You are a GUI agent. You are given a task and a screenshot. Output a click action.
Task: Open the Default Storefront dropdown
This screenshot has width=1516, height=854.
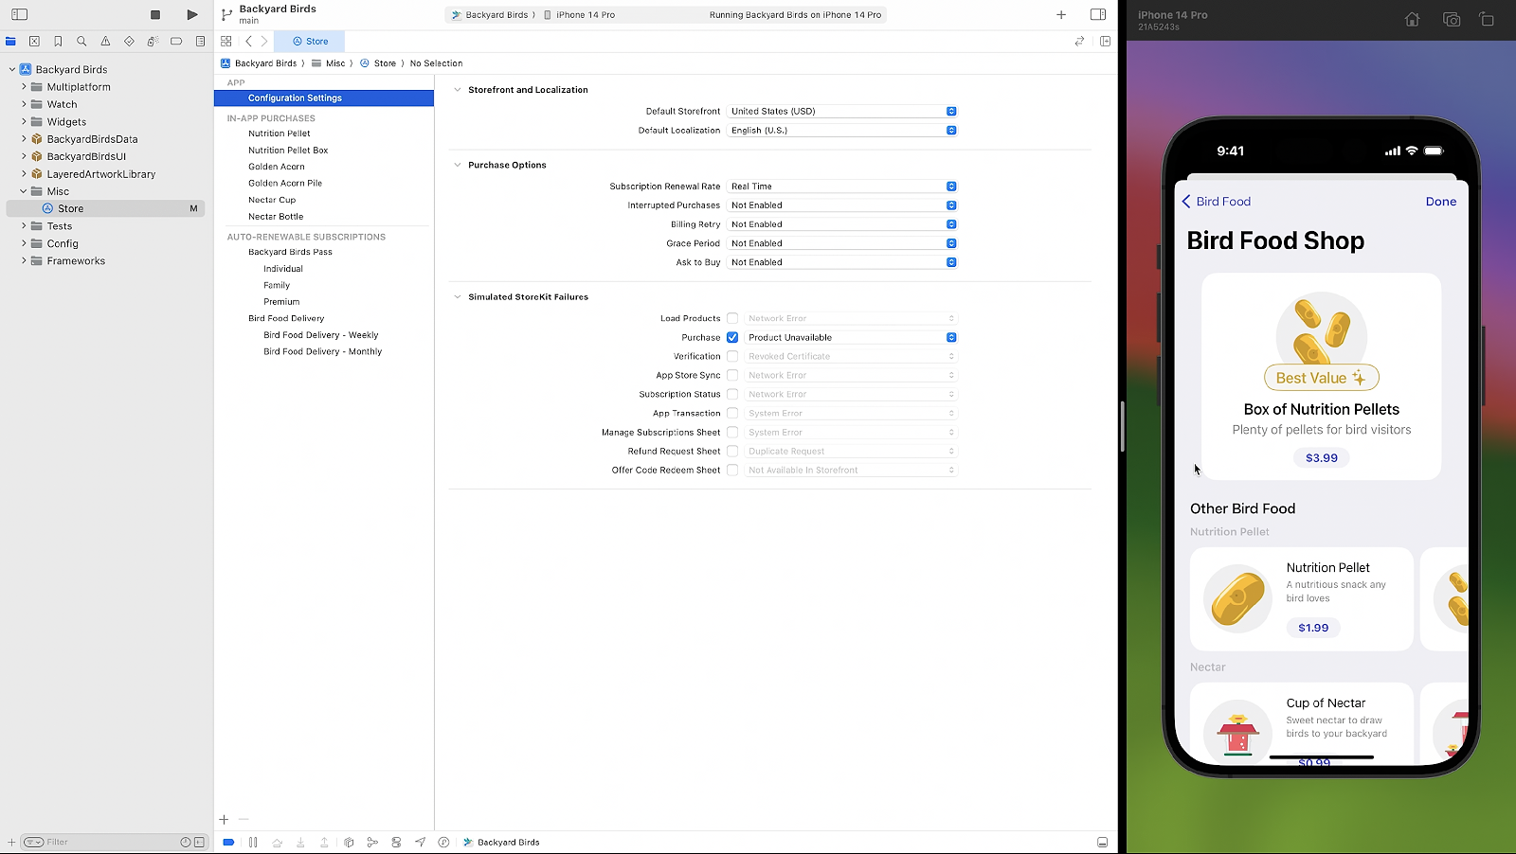[x=842, y=111]
